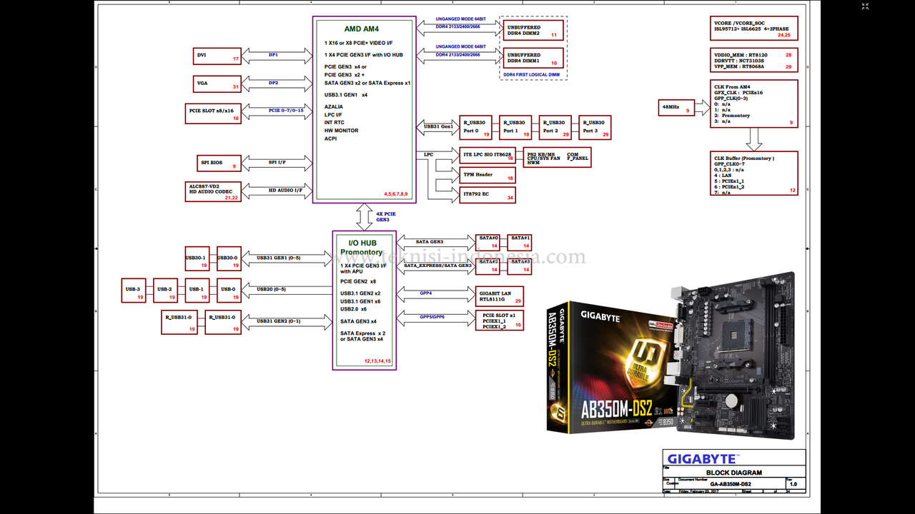This screenshot has width=915, height=514.
Task: Select the USB-1 block
Action: click(197, 291)
